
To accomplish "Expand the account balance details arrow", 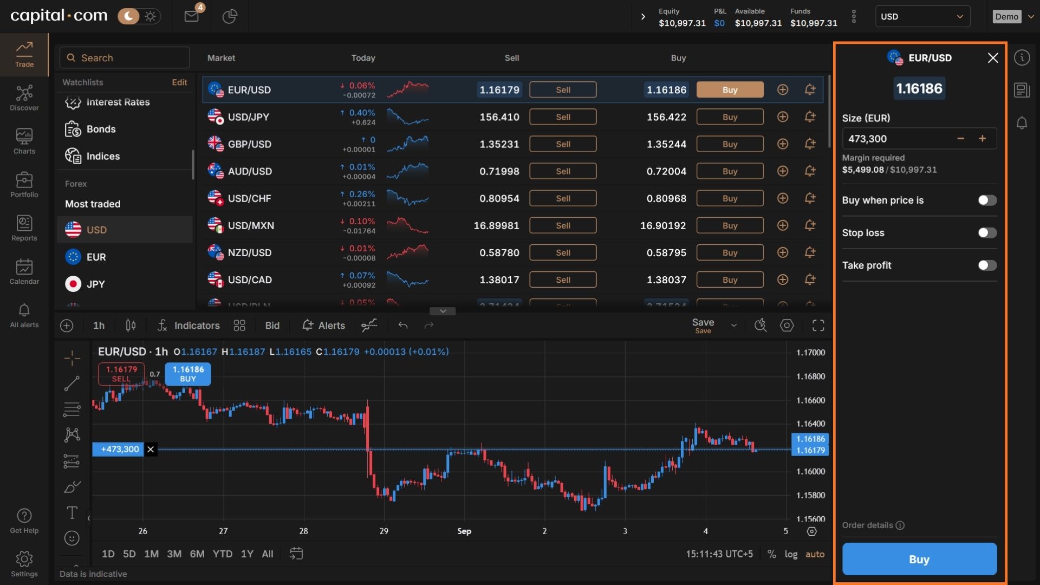I will pos(643,17).
